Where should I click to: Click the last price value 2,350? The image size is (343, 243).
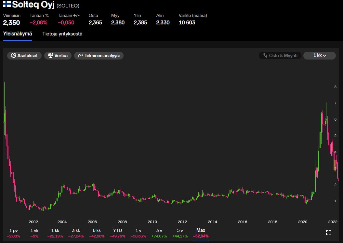11,22
